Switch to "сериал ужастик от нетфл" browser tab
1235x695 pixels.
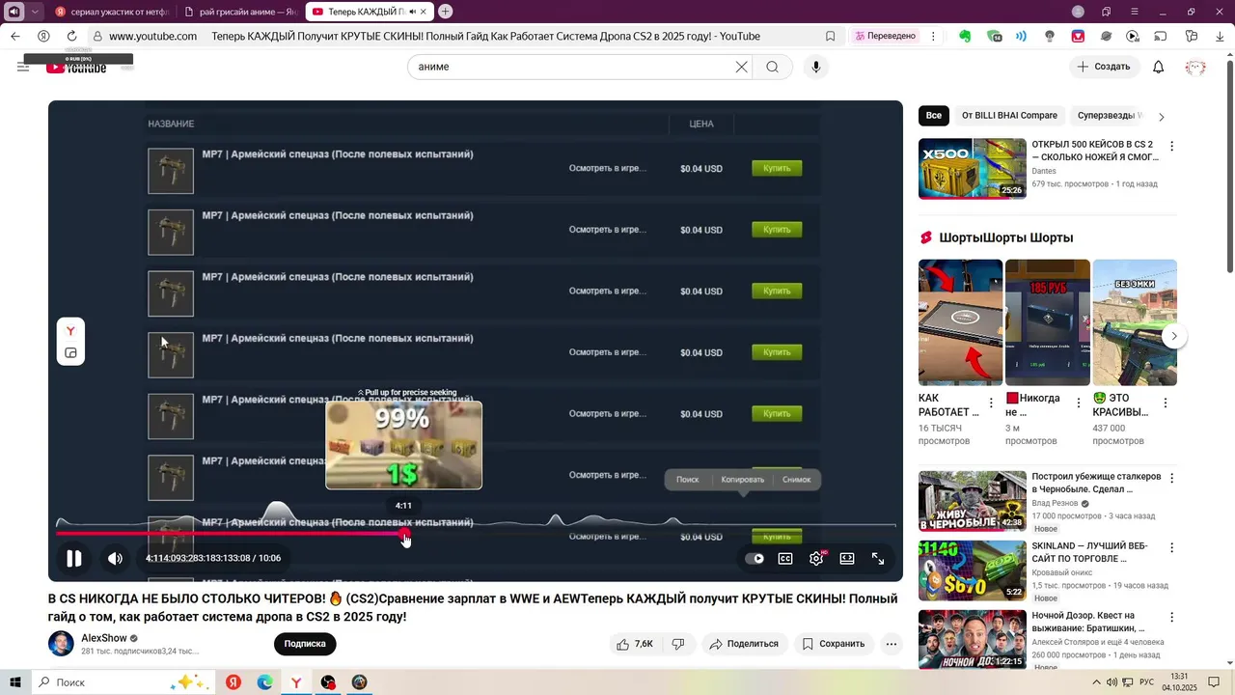[x=113, y=12]
